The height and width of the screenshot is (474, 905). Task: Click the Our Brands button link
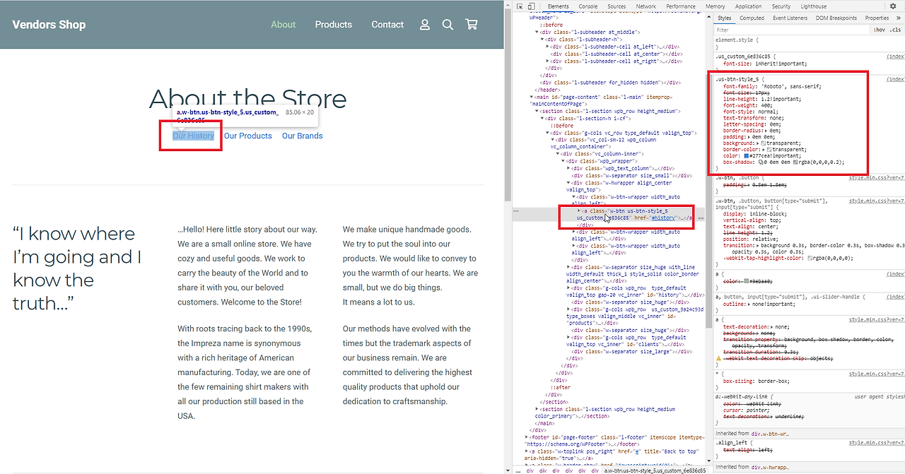coord(302,136)
